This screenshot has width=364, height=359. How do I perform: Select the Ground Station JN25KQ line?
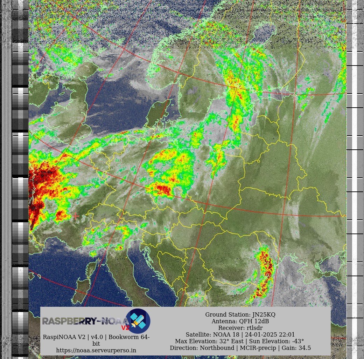[240, 314]
